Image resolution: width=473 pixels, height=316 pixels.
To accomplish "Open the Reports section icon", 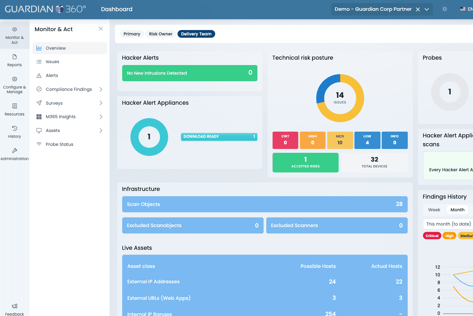I will coord(15,57).
